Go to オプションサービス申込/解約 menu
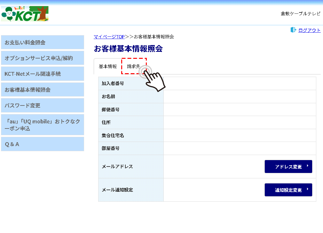323x233 pixels. coord(43,58)
